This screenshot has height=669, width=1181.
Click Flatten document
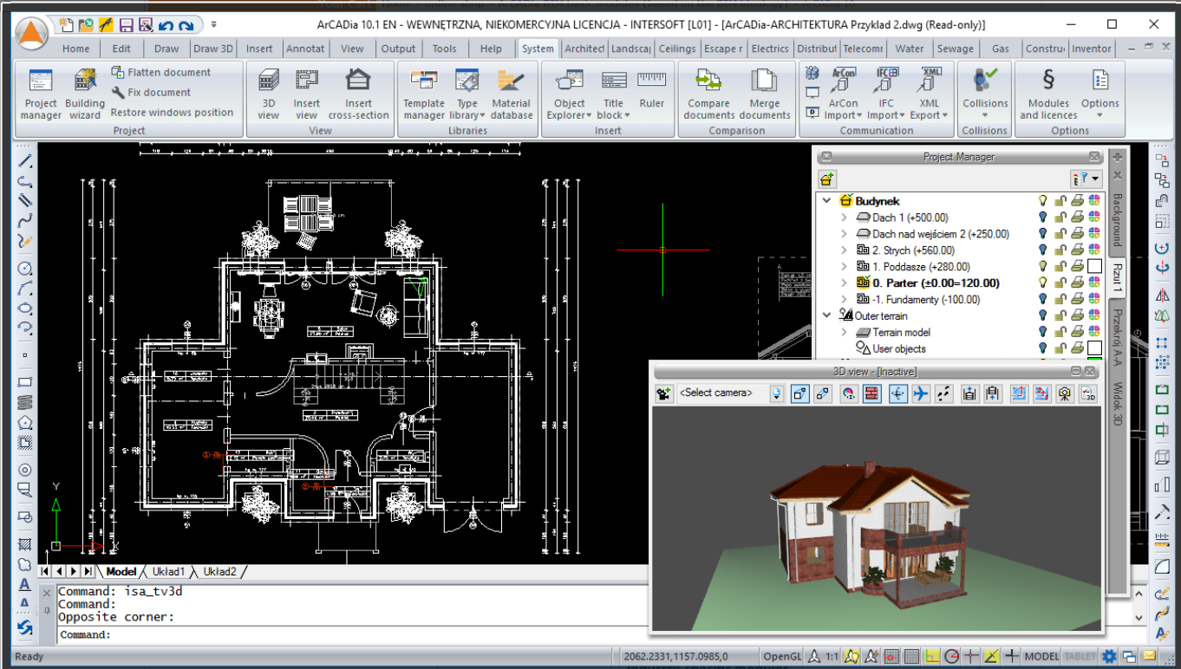pyautogui.click(x=161, y=73)
